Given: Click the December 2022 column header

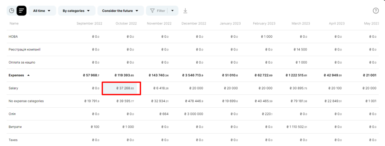Looking at the screenshot, I should click(x=194, y=24).
